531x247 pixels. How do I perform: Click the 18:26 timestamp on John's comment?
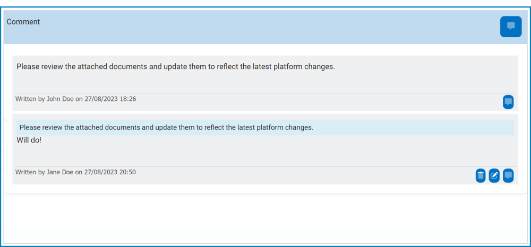(x=127, y=99)
